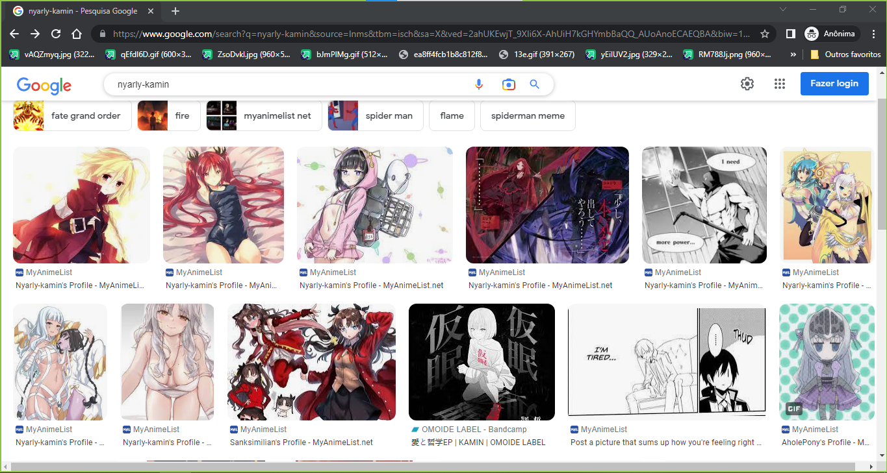Open the chibi girl GIF image
887x473 pixels.
pyautogui.click(x=827, y=362)
